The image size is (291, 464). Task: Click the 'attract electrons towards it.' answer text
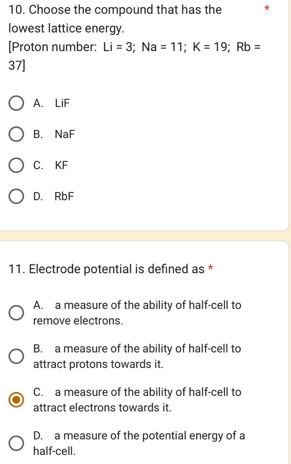(x=102, y=408)
